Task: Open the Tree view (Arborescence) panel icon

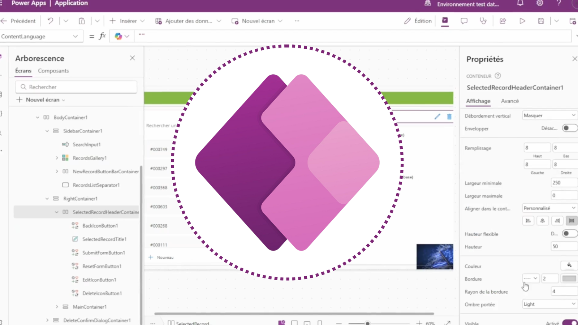Action: (445, 21)
